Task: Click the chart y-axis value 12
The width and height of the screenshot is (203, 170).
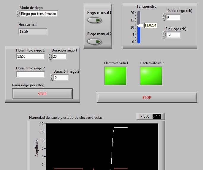Action: click(x=42, y=124)
